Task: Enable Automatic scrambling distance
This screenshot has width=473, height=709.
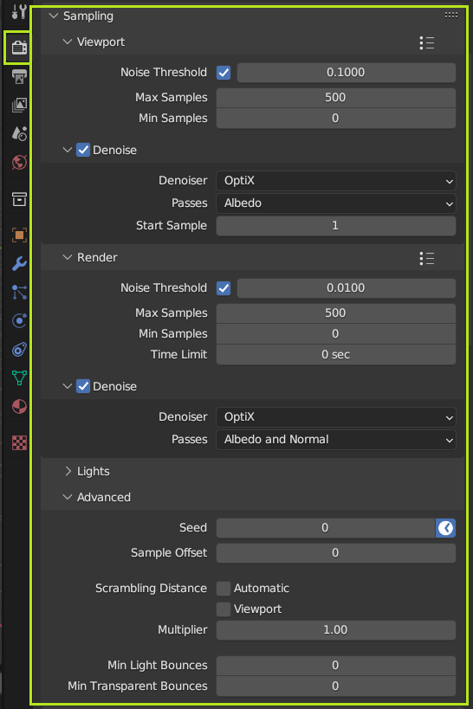Action: 224,589
